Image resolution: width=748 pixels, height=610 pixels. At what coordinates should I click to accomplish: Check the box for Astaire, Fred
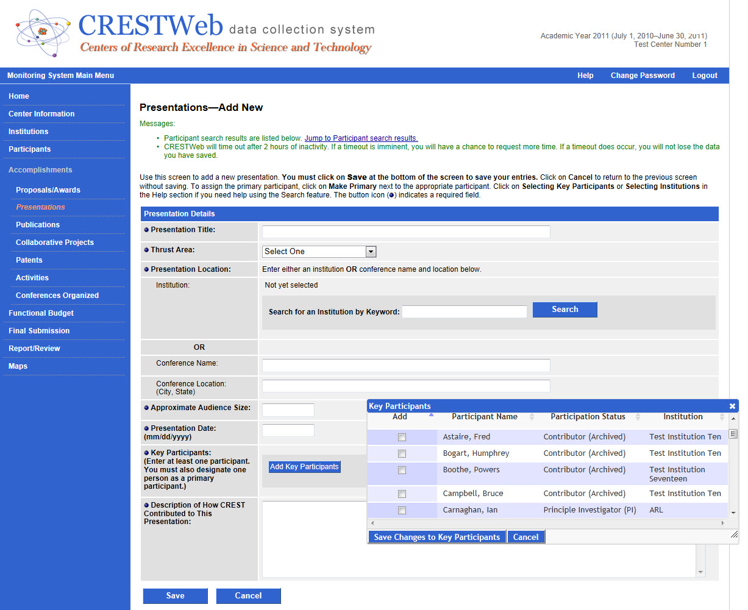click(402, 437)
